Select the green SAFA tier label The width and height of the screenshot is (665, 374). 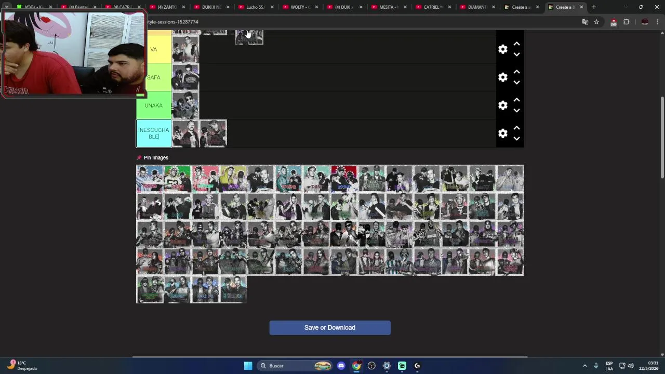pyautogui.click(x=154, y=77)
